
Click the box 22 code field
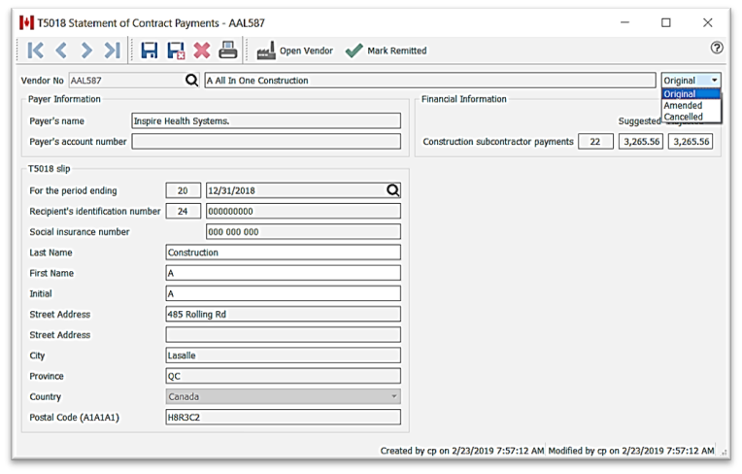tap(595, 142)
